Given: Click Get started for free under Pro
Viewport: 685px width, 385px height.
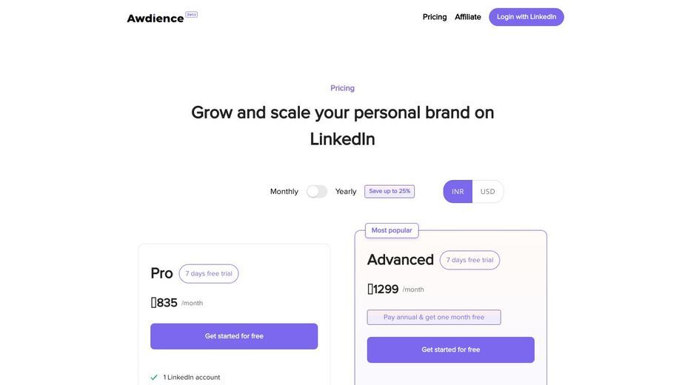Looking at the screenshot, I should [x=234, y=336].
